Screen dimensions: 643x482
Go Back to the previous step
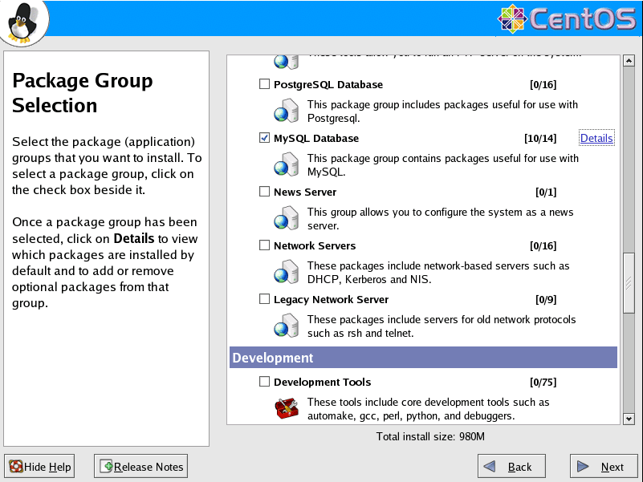pyautogui.click(x=511, y=467)
